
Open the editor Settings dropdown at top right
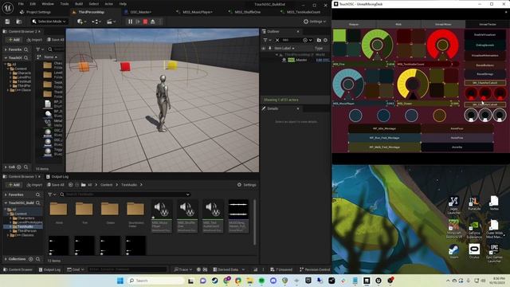(x=314, y=22)
